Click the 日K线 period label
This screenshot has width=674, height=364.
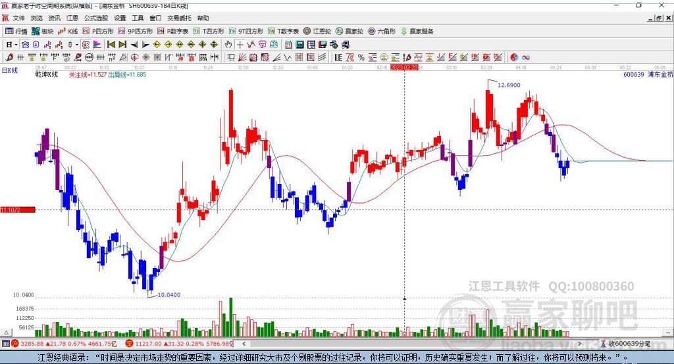coord(9,70)
